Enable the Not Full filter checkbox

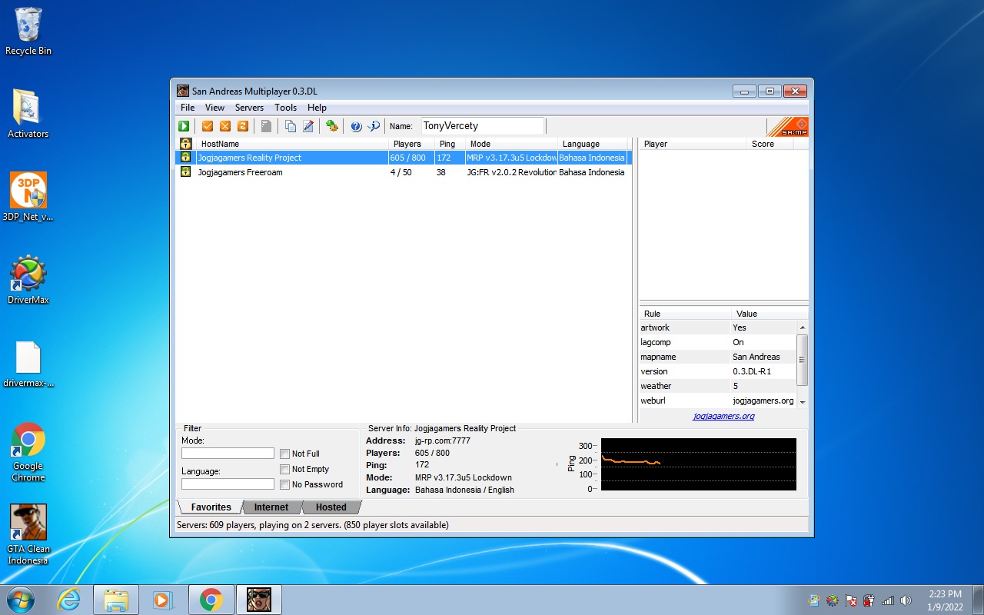pyautogui.click(x=285, y=454)
